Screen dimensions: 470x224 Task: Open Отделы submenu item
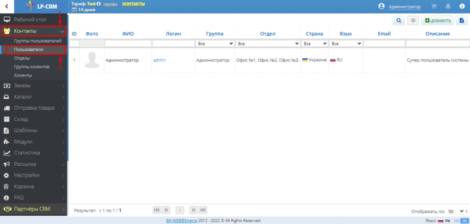[x=22, y=58]
